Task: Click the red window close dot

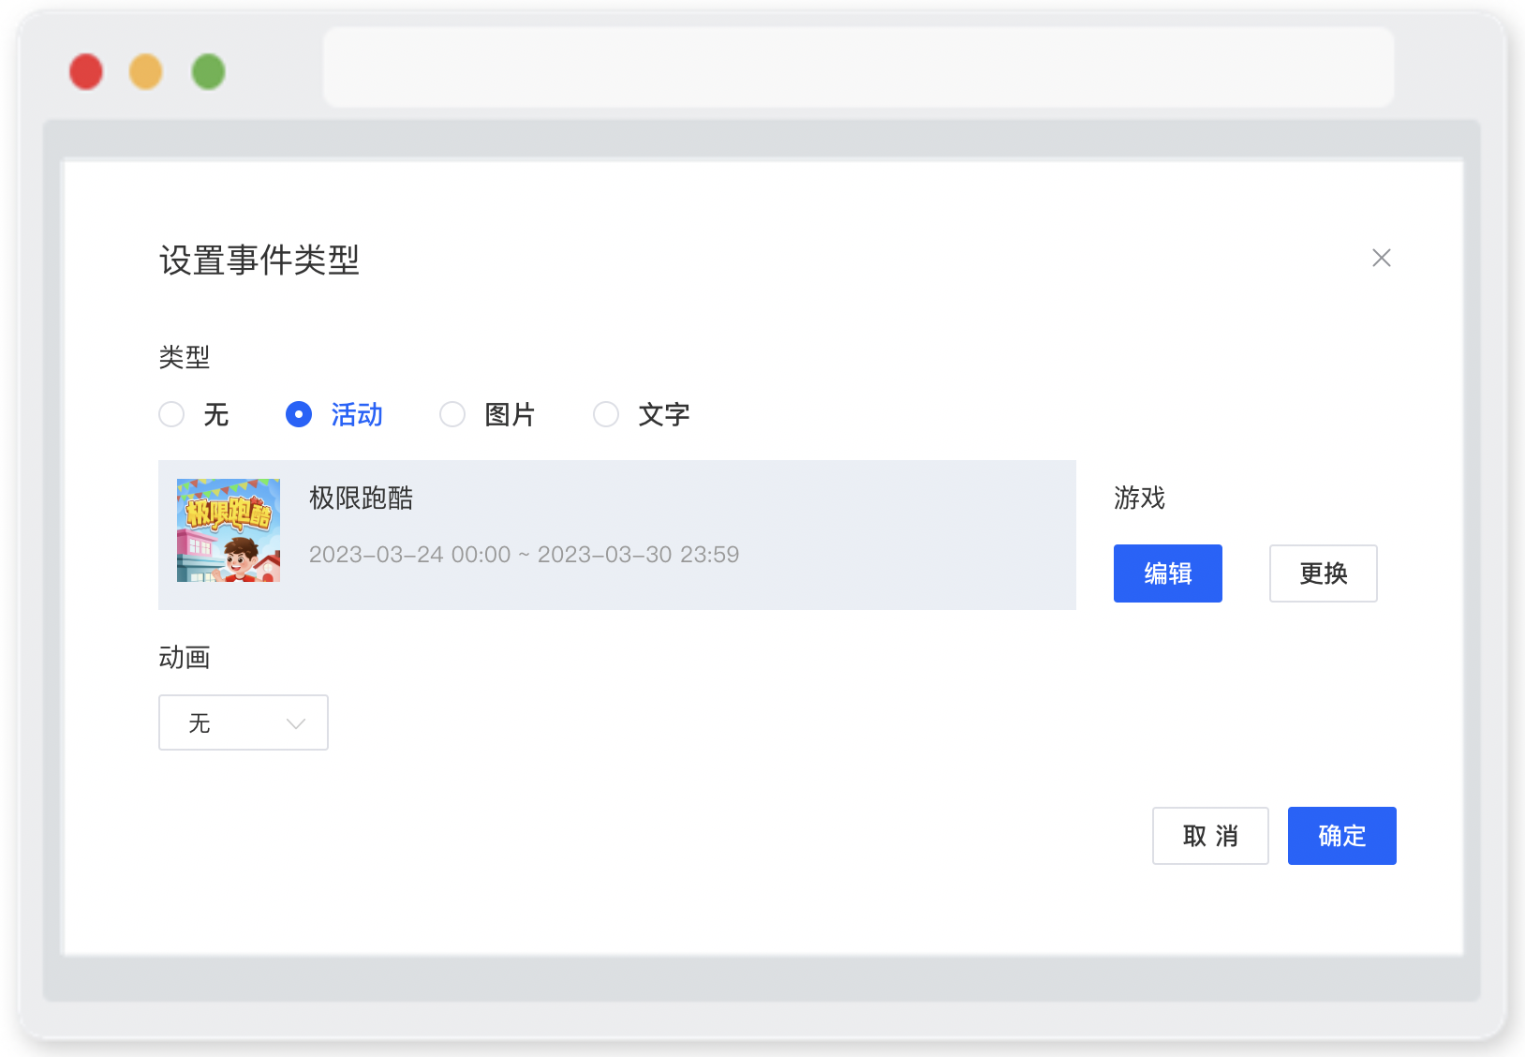Action: (x=86, y=72)
